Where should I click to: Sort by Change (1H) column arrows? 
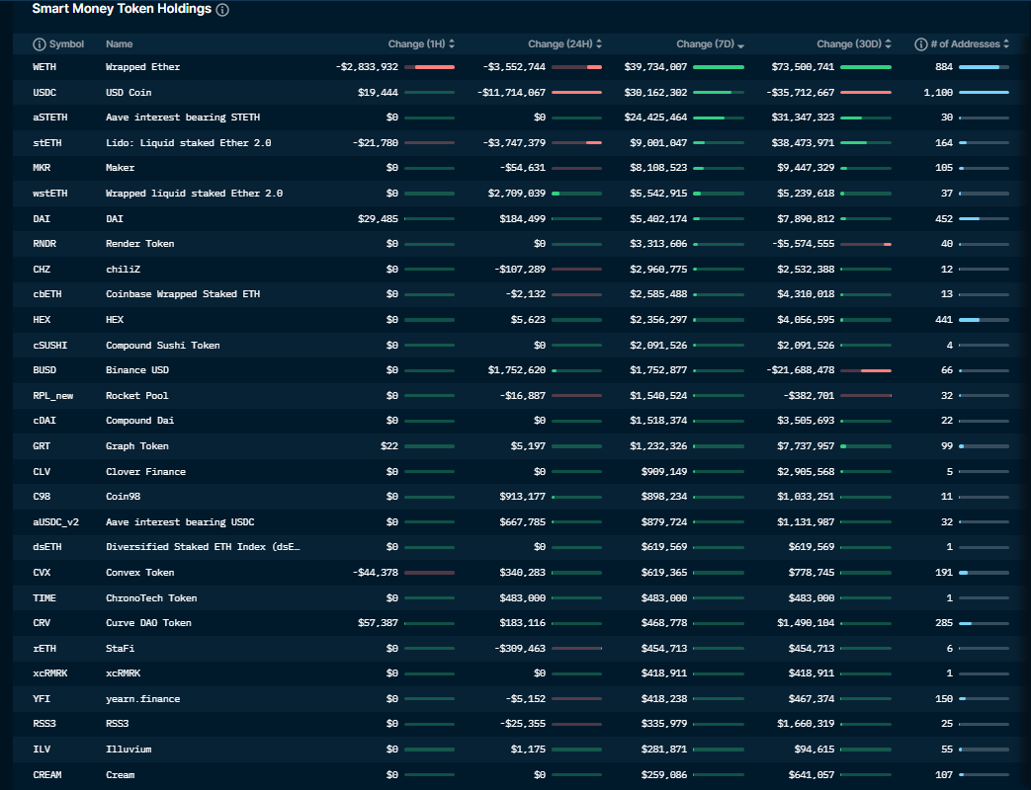(452, 44)
